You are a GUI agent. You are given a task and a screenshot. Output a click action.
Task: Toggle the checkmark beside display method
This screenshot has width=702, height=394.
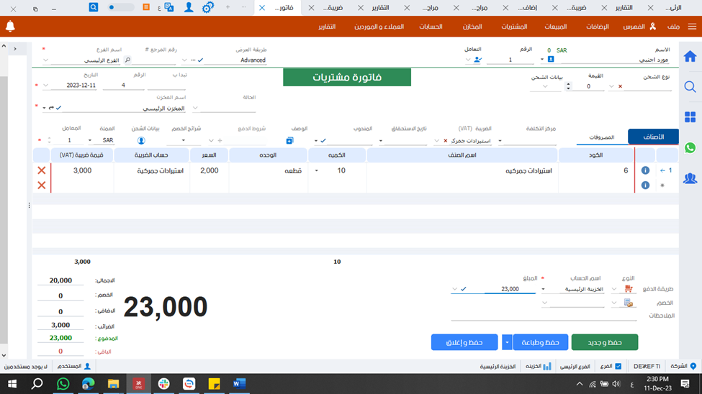[200, 60]
